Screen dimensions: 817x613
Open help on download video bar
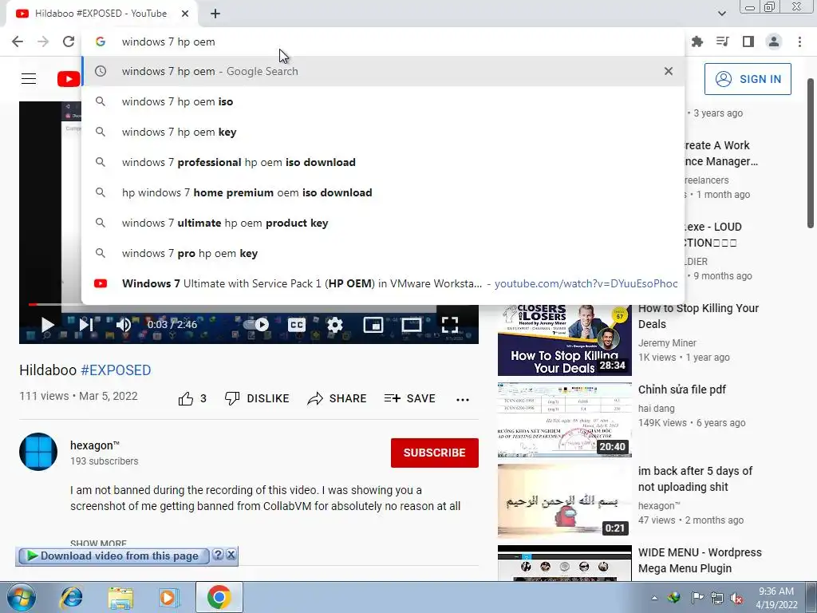click(219, 555)
